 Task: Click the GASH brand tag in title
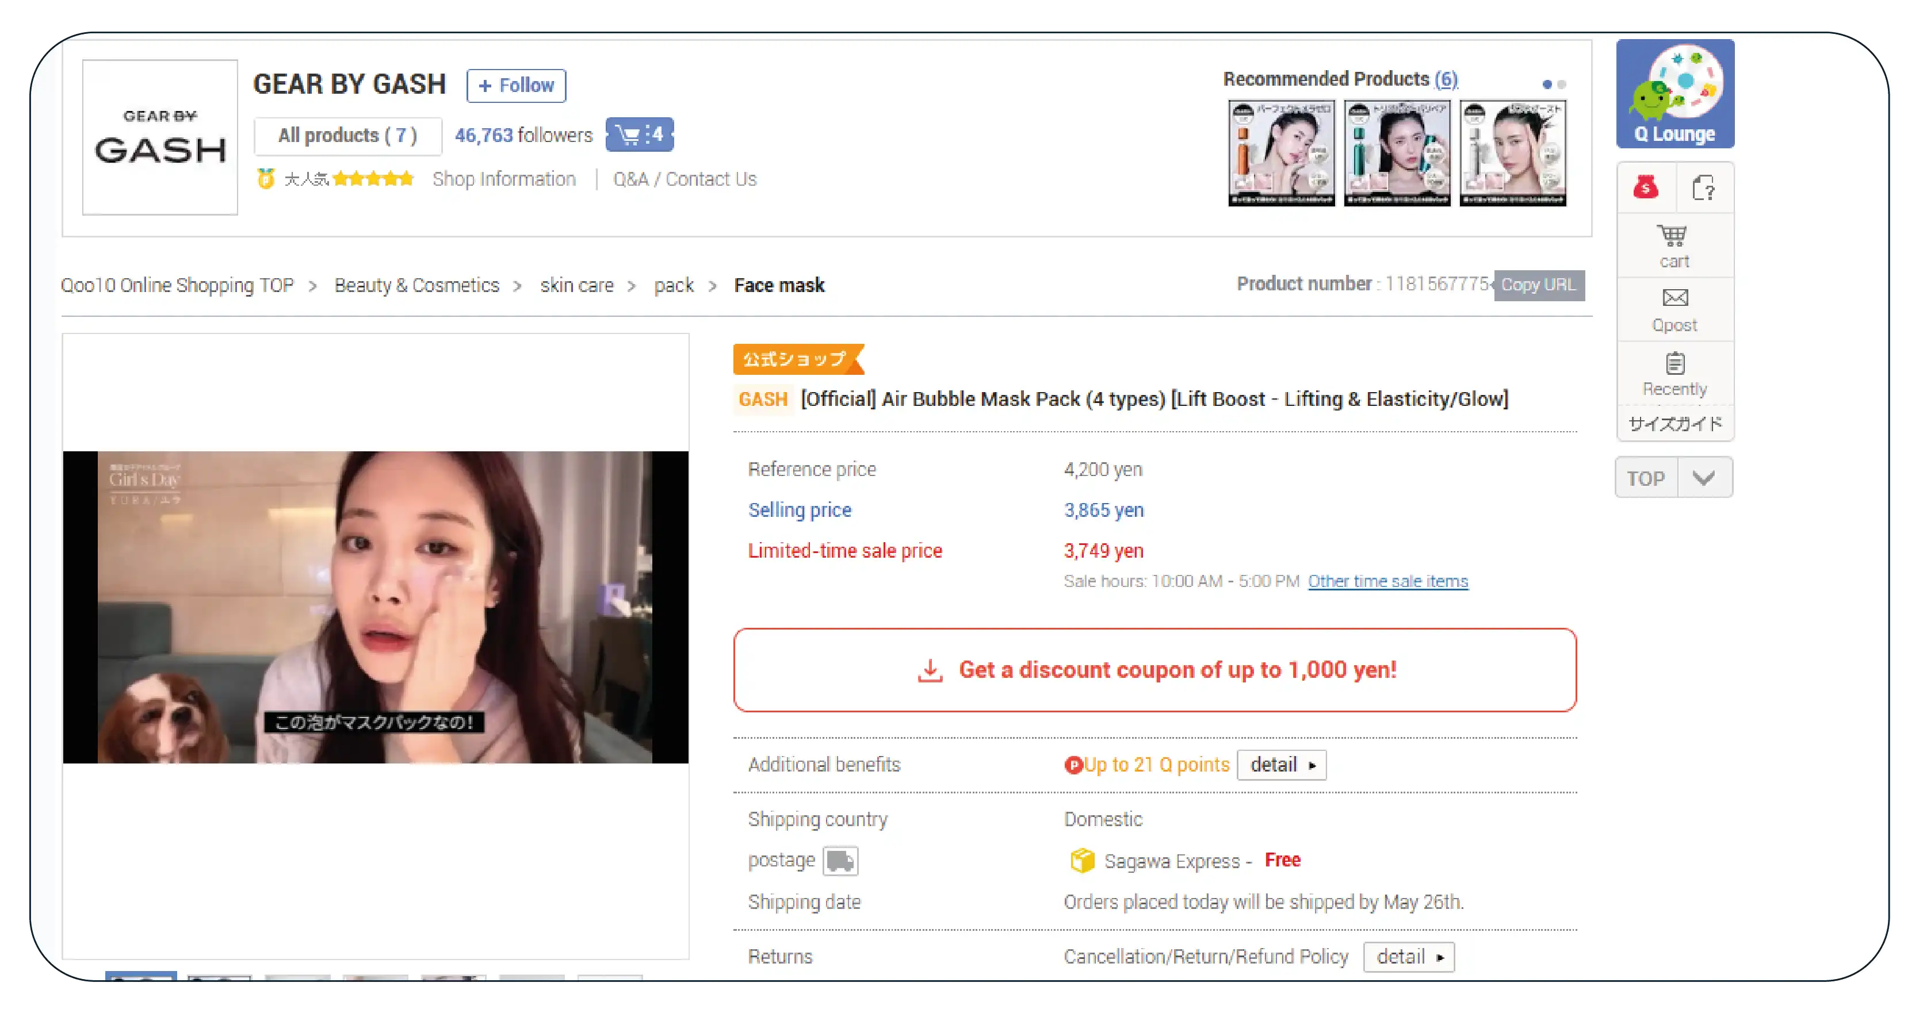tap(763, 399)
